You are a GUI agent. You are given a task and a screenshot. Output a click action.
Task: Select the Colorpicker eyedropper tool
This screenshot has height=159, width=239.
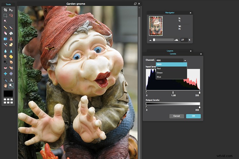[5, 80]
